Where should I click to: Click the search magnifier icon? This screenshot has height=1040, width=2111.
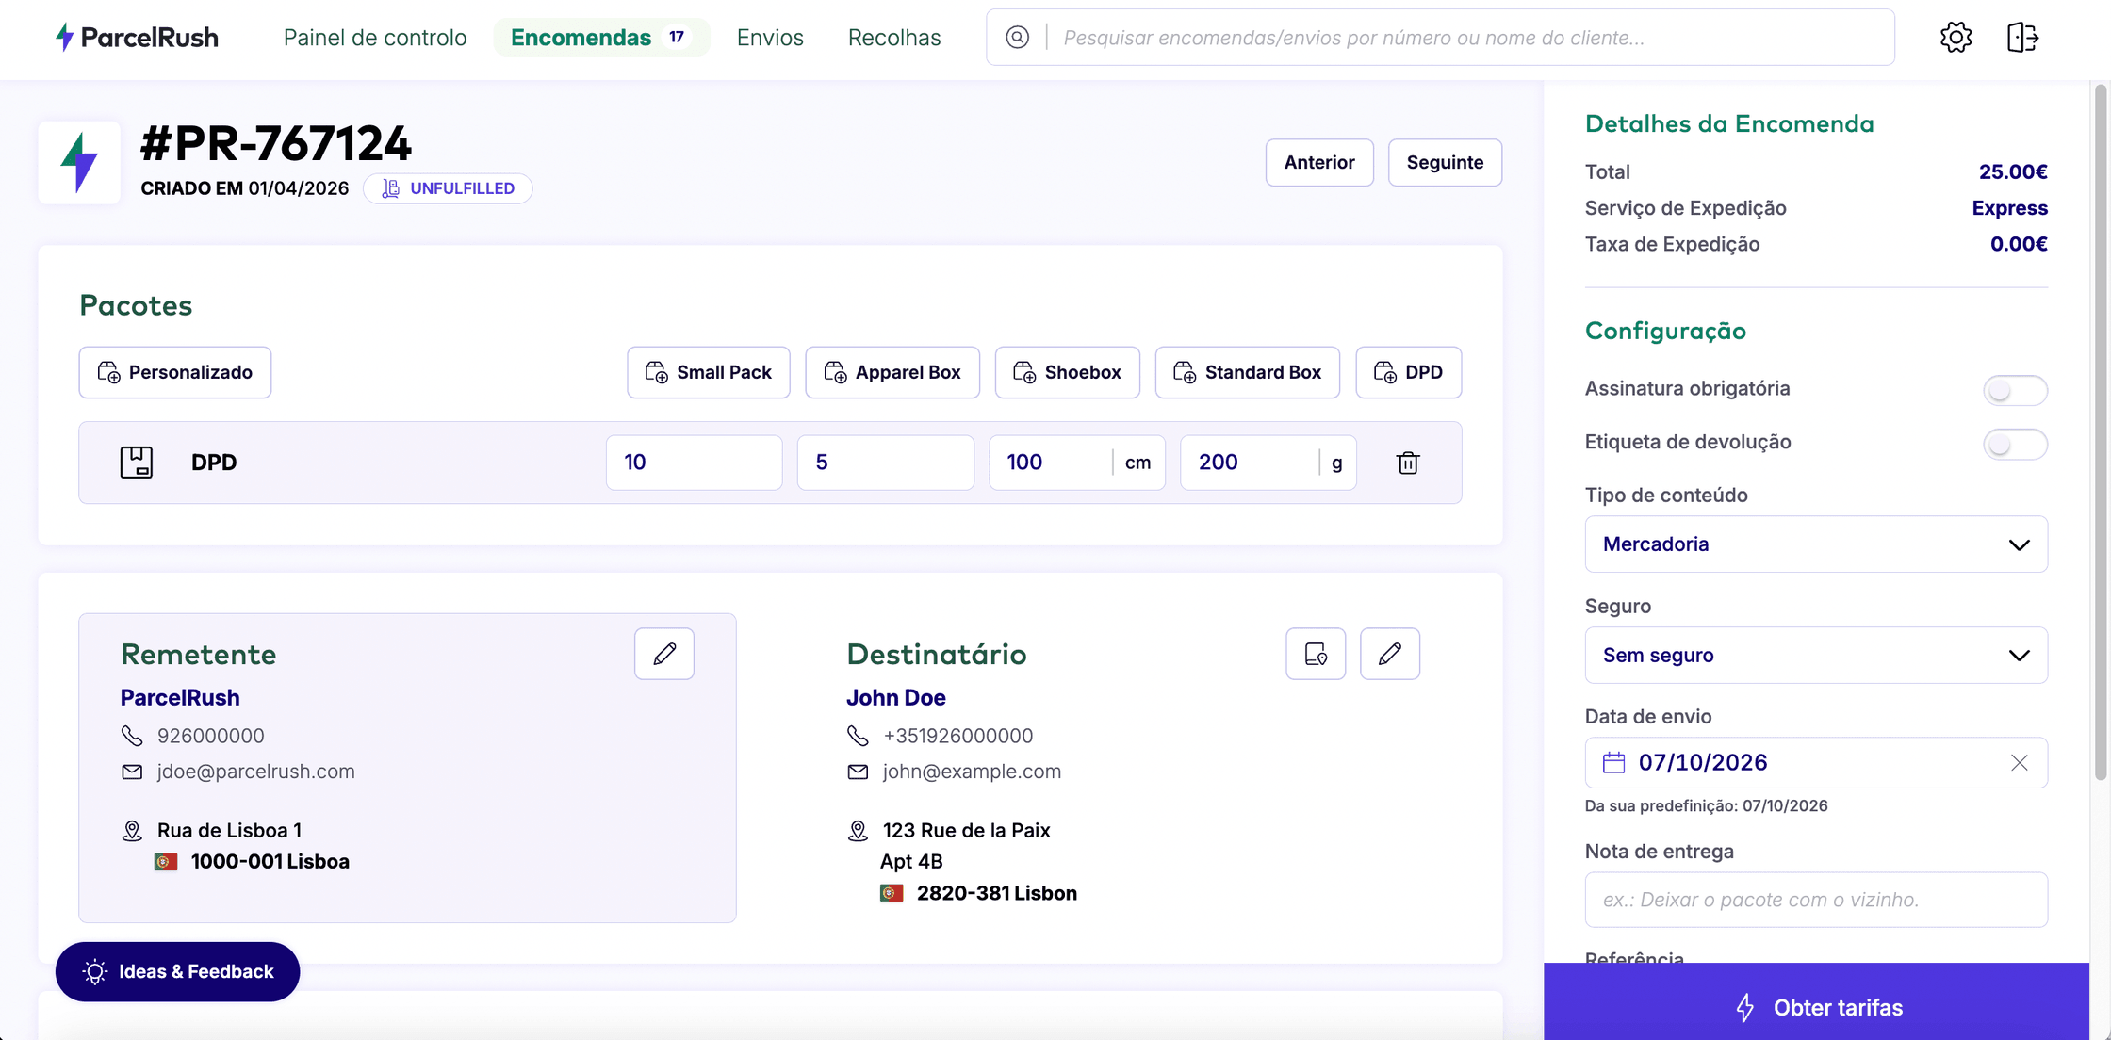1017,38
